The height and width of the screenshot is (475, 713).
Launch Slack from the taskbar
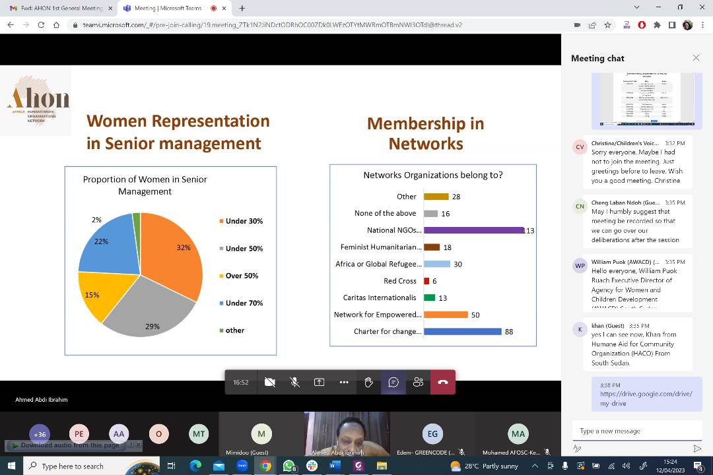click(312, 466)
